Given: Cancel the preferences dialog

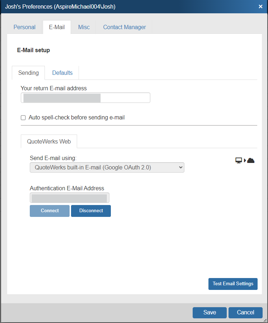Looking at the screenshot, I should [245, 313].
